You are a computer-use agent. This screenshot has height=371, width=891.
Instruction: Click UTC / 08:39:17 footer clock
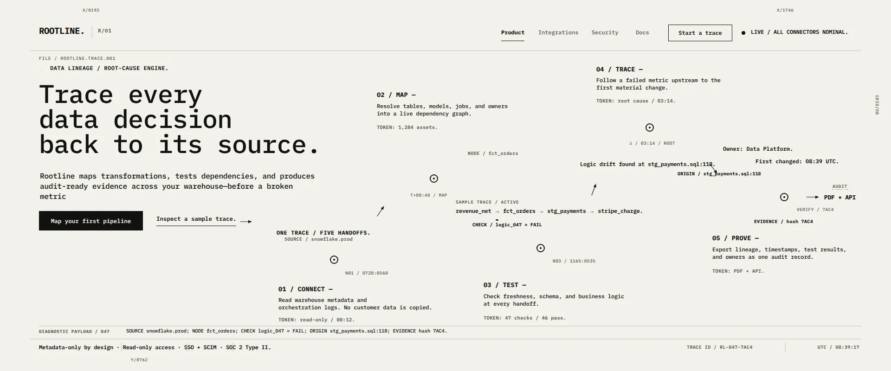point(839,347)
